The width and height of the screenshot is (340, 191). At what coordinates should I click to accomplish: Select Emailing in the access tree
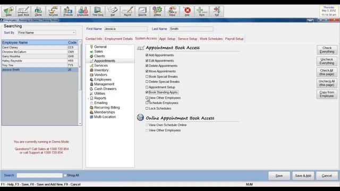(100, 103)
